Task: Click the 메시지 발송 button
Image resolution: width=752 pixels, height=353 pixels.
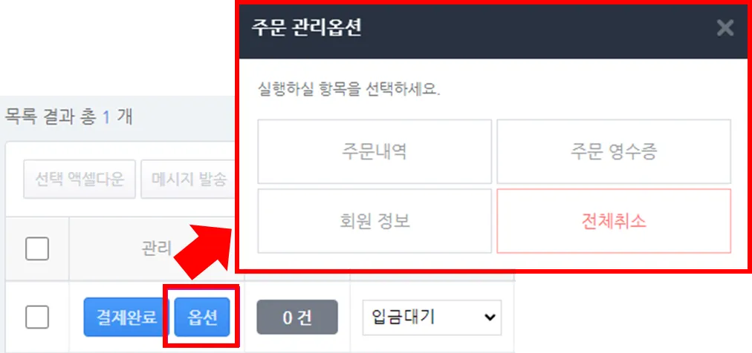Action: (x=188, y=179)
